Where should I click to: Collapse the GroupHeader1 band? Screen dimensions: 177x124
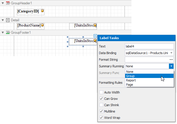click(3, 2)
